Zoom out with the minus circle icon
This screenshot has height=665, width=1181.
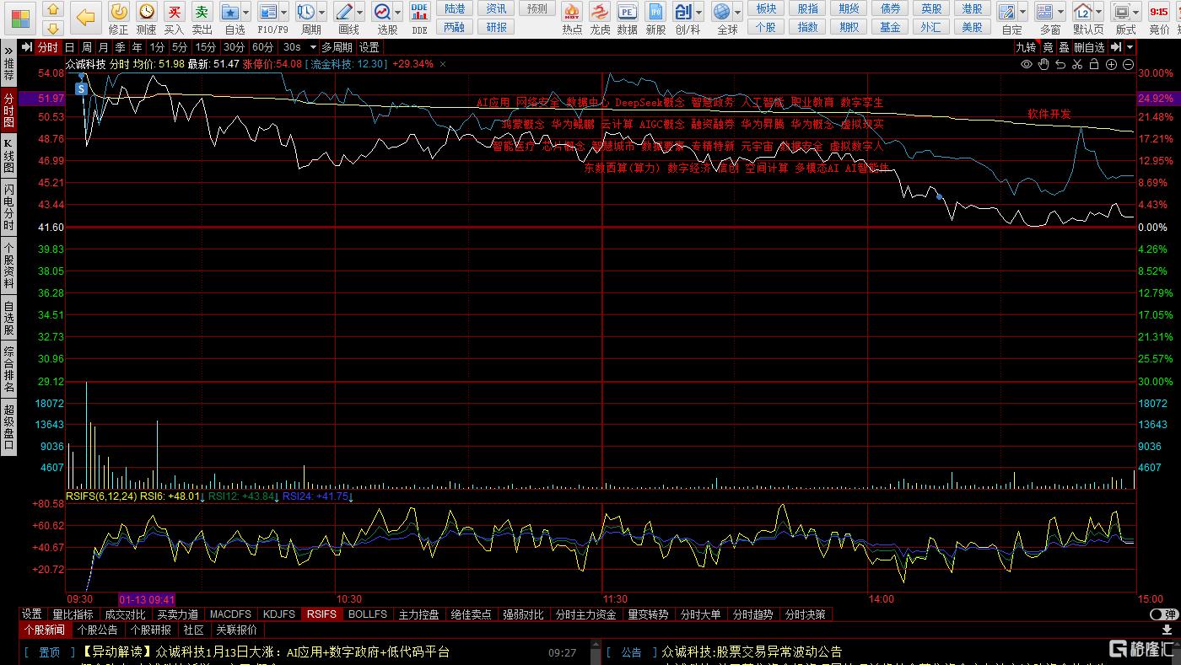[x=1128, y=64]
